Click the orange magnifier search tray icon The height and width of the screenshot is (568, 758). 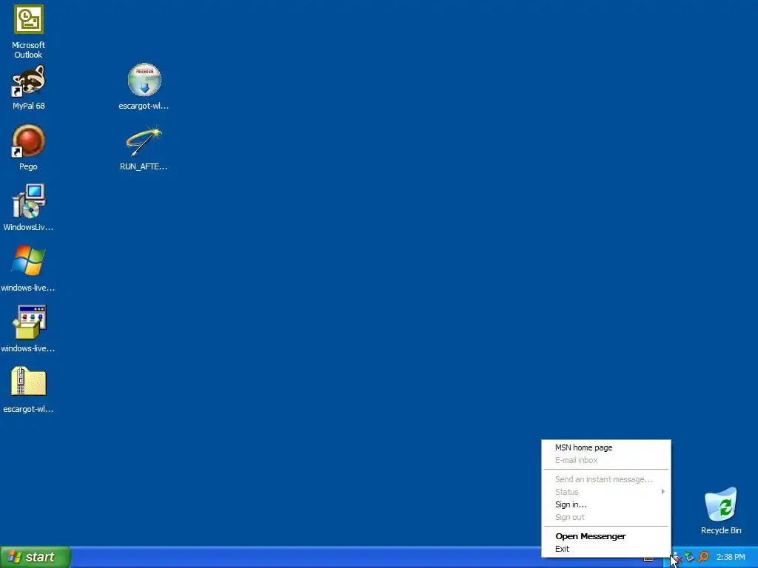[x=704, y=557]
